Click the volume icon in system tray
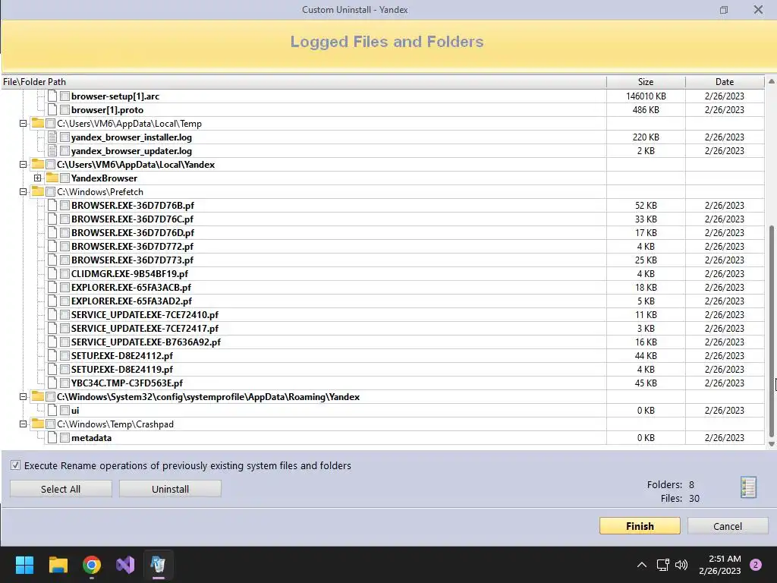 pos(682,565)
